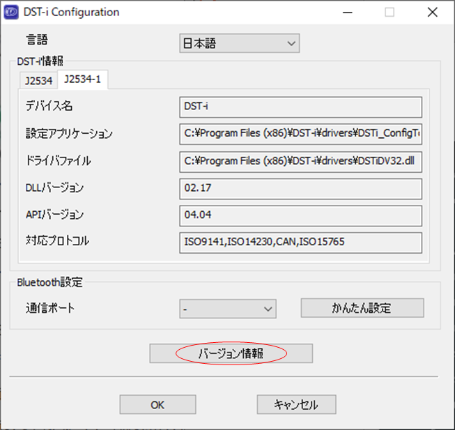Open the 言語 language dropdown
The width and height of the screenshot is (455, 430).
coord(240,43)
